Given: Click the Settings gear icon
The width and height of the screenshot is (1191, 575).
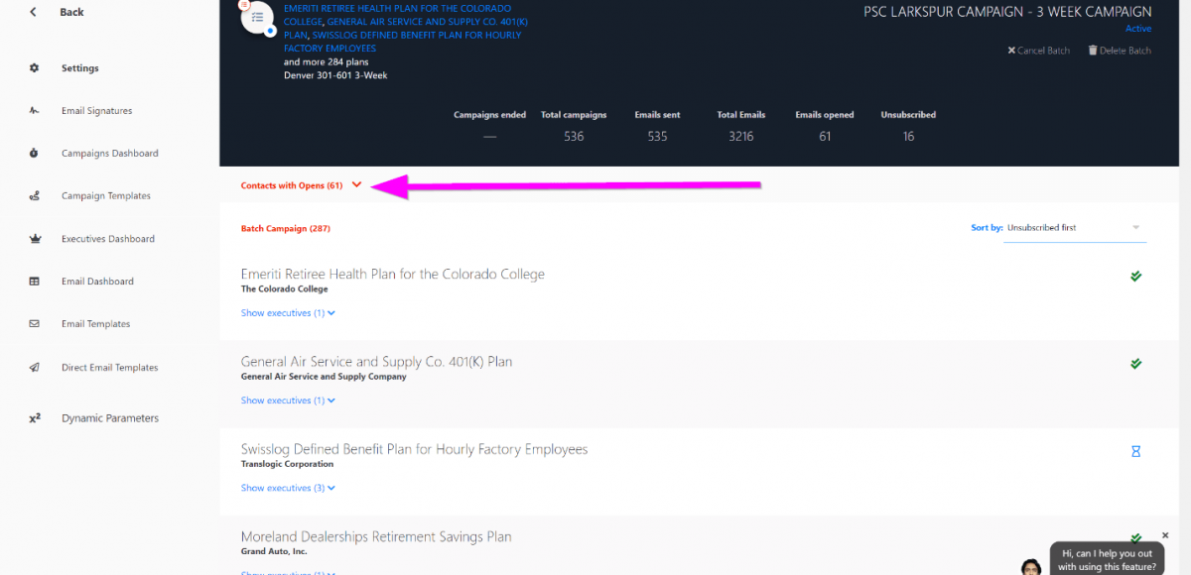Looking at the screenshot, I should [34, 68].
